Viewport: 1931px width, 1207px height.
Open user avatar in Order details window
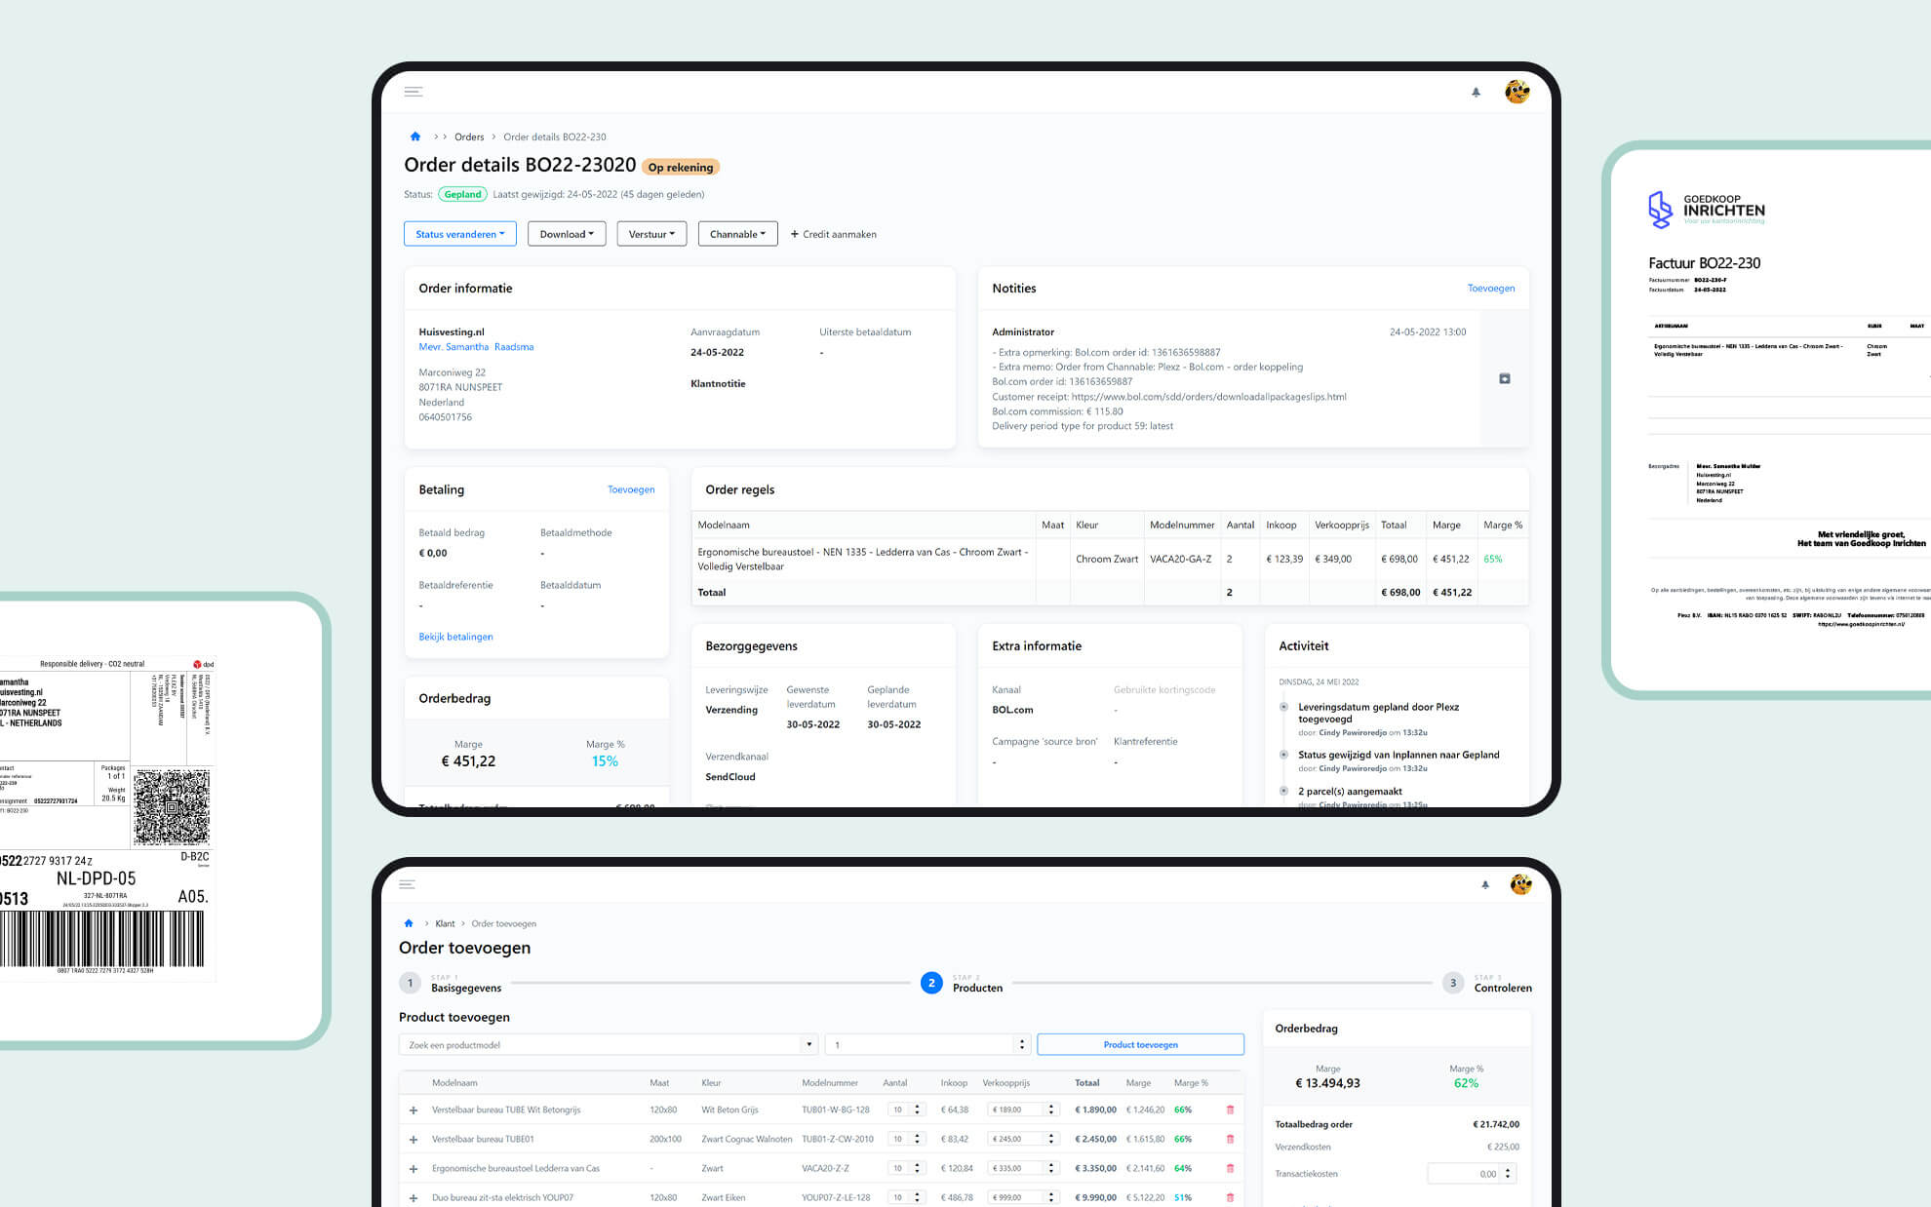[1517, 92]
